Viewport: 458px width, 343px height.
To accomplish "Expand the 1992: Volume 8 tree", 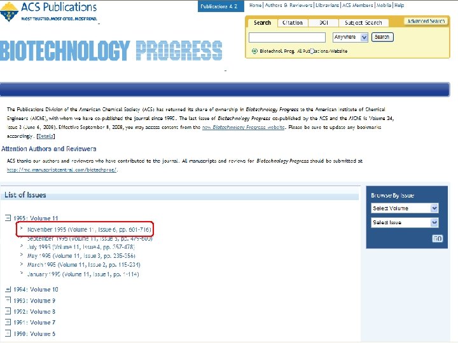I will [x=8, y=311].
